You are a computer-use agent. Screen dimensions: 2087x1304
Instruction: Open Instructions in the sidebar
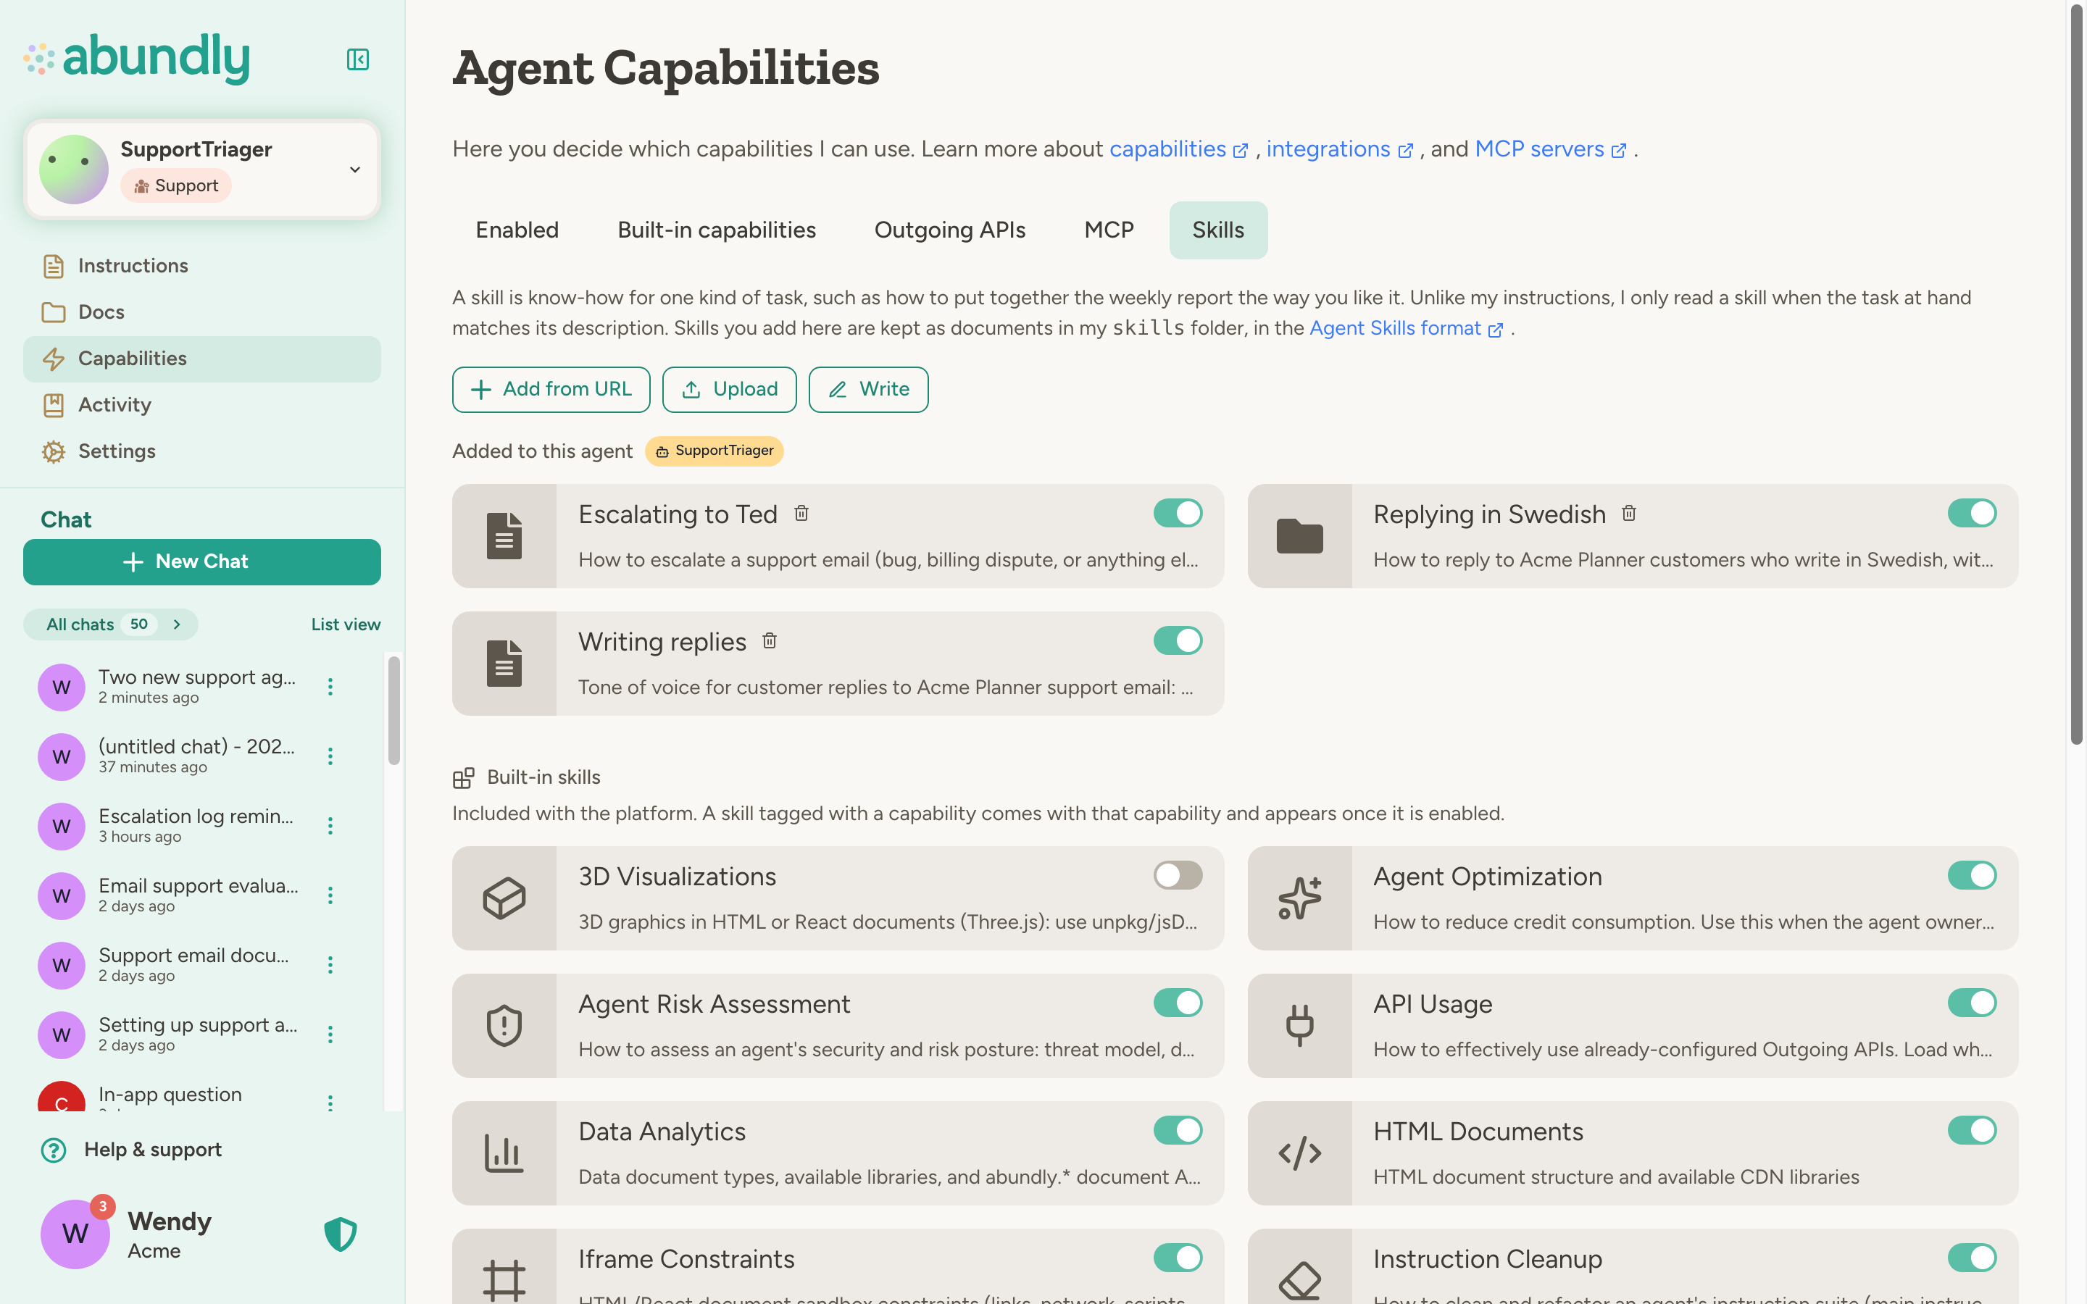(x=201, y=266)
